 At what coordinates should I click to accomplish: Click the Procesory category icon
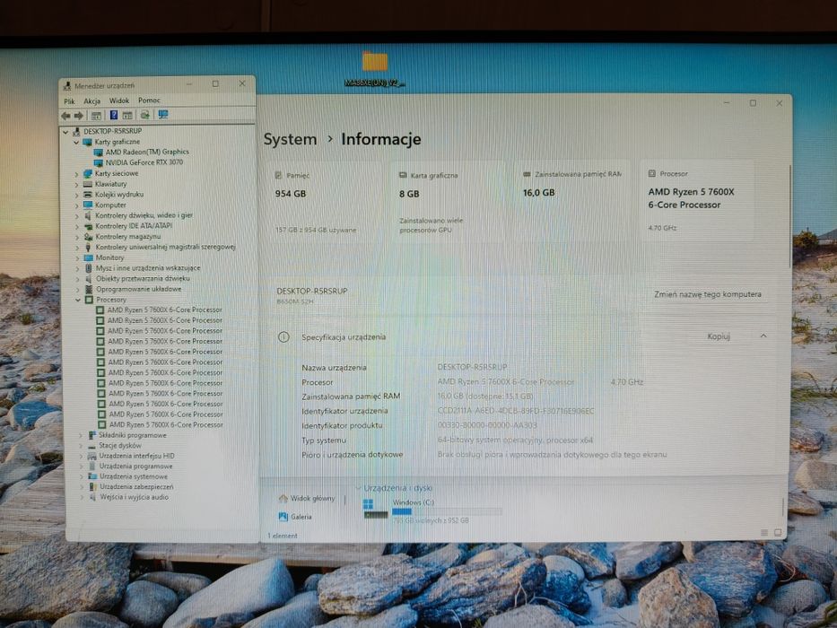coord(89,300)
